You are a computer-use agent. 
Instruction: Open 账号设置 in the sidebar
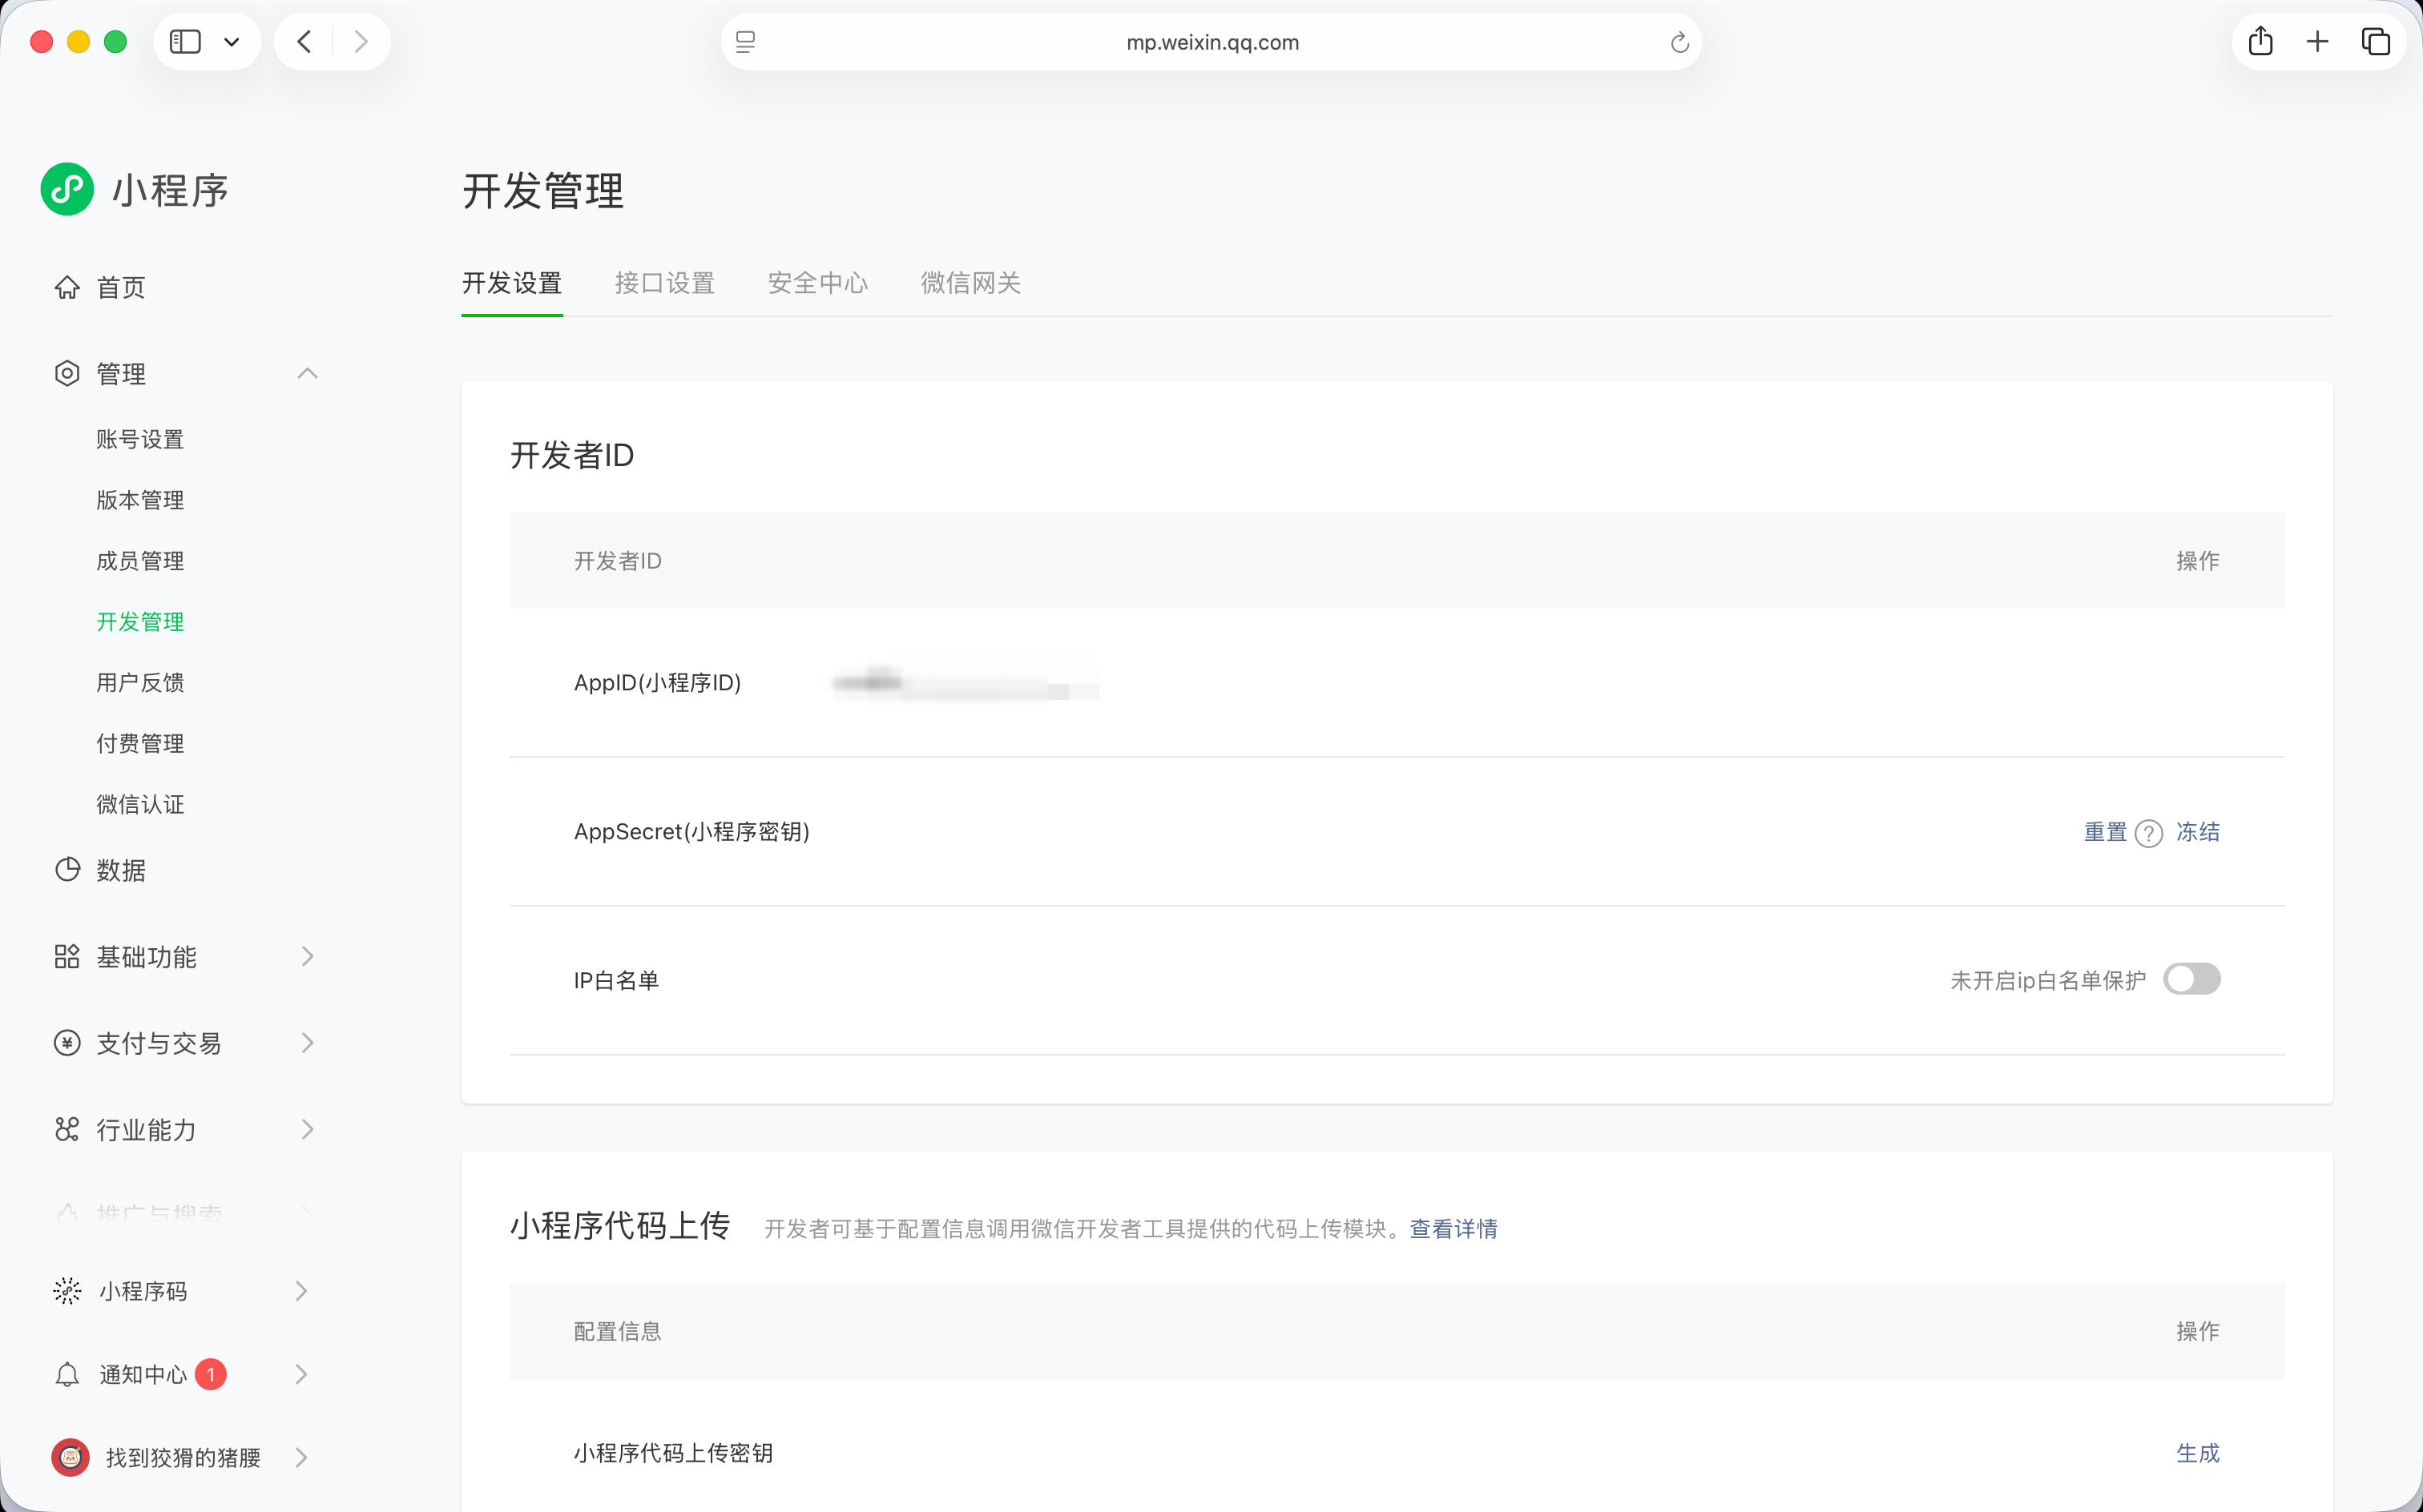click(140, 440)
